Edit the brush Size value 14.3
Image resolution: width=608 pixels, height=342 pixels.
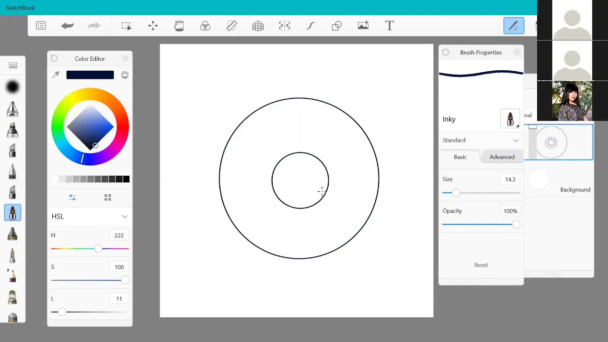pos(510,179)
